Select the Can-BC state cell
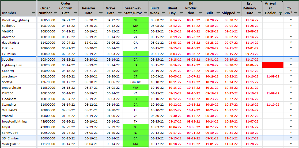 pos(135,82)
